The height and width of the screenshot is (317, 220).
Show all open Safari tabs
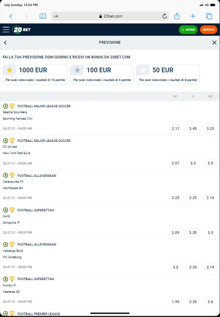point(209,16)
